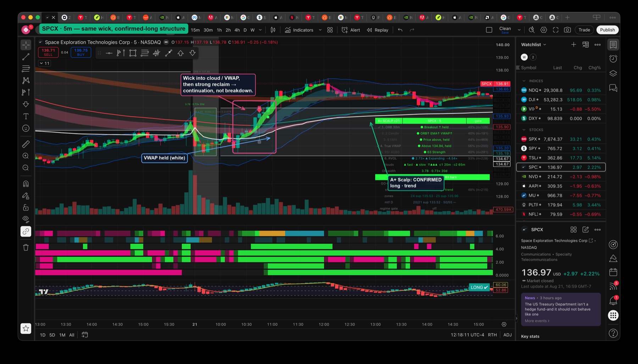Image resolution: width=638 pixels, height=364 pixels.
Task: Open watchlist advanced view table icon
Action: [x=586, y=45]
